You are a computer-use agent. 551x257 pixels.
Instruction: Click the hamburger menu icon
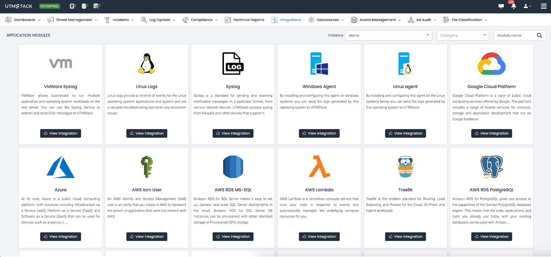543,6
